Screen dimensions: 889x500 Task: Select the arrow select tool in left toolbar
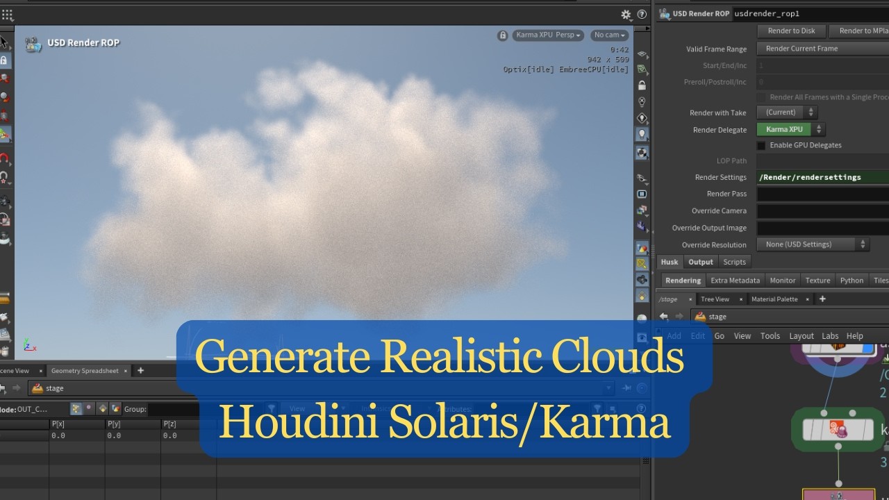tap(3, 42)
